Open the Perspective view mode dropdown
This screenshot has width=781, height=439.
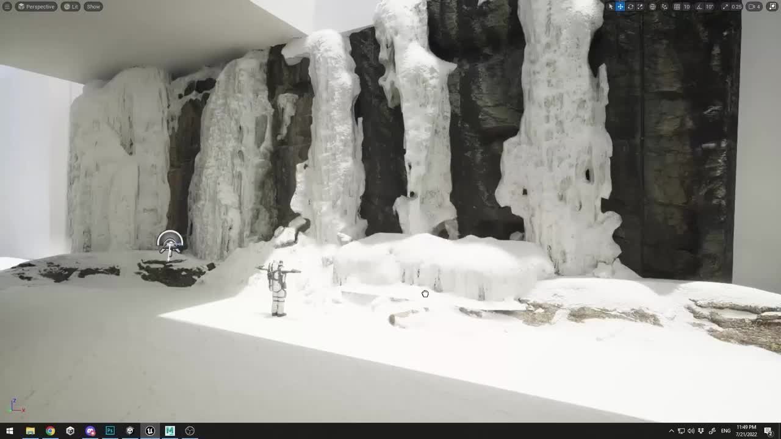[36, 7]
